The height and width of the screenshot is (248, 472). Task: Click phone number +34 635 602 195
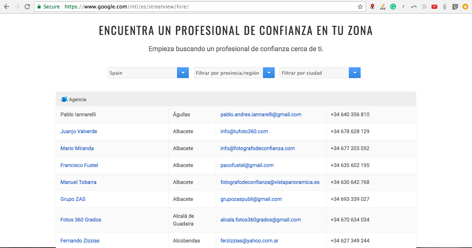pos(350,165)
